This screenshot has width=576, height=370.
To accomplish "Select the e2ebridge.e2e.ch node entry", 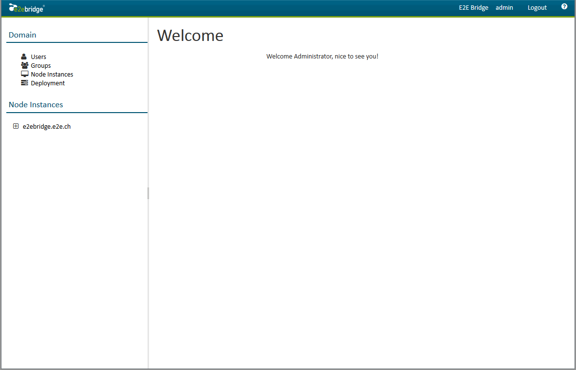I will (46, 126).
